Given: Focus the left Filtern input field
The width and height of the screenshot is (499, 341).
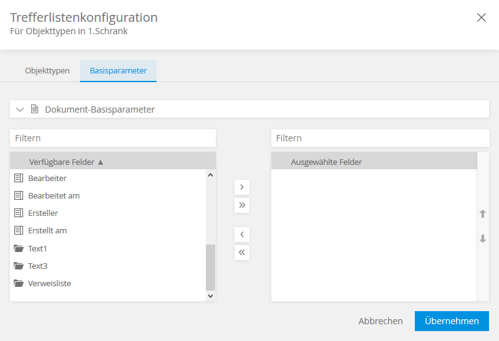Looking at the screenshot, I should click(x=113, y=138).
